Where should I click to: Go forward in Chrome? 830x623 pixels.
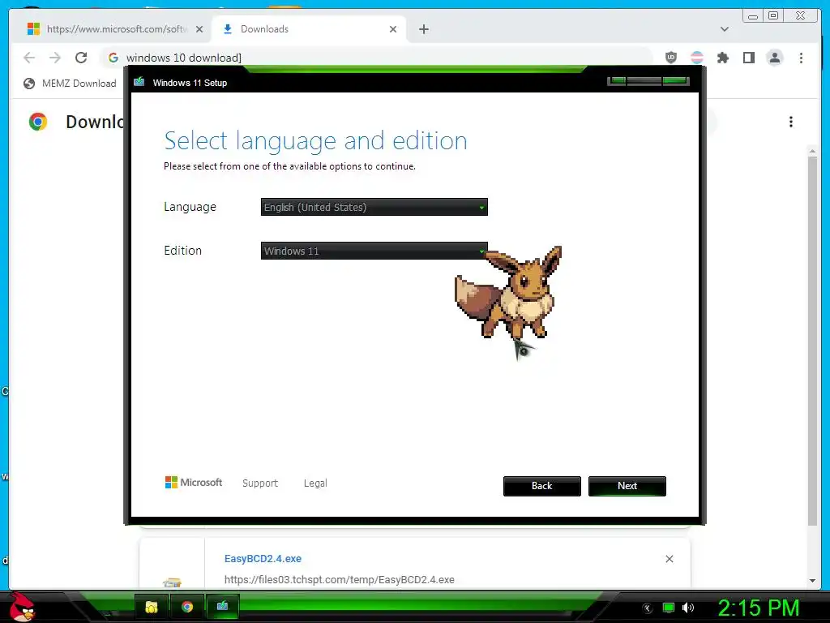pos(55,58)
